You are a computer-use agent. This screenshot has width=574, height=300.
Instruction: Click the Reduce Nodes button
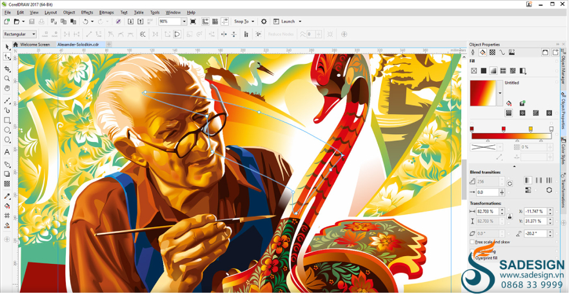281,34
